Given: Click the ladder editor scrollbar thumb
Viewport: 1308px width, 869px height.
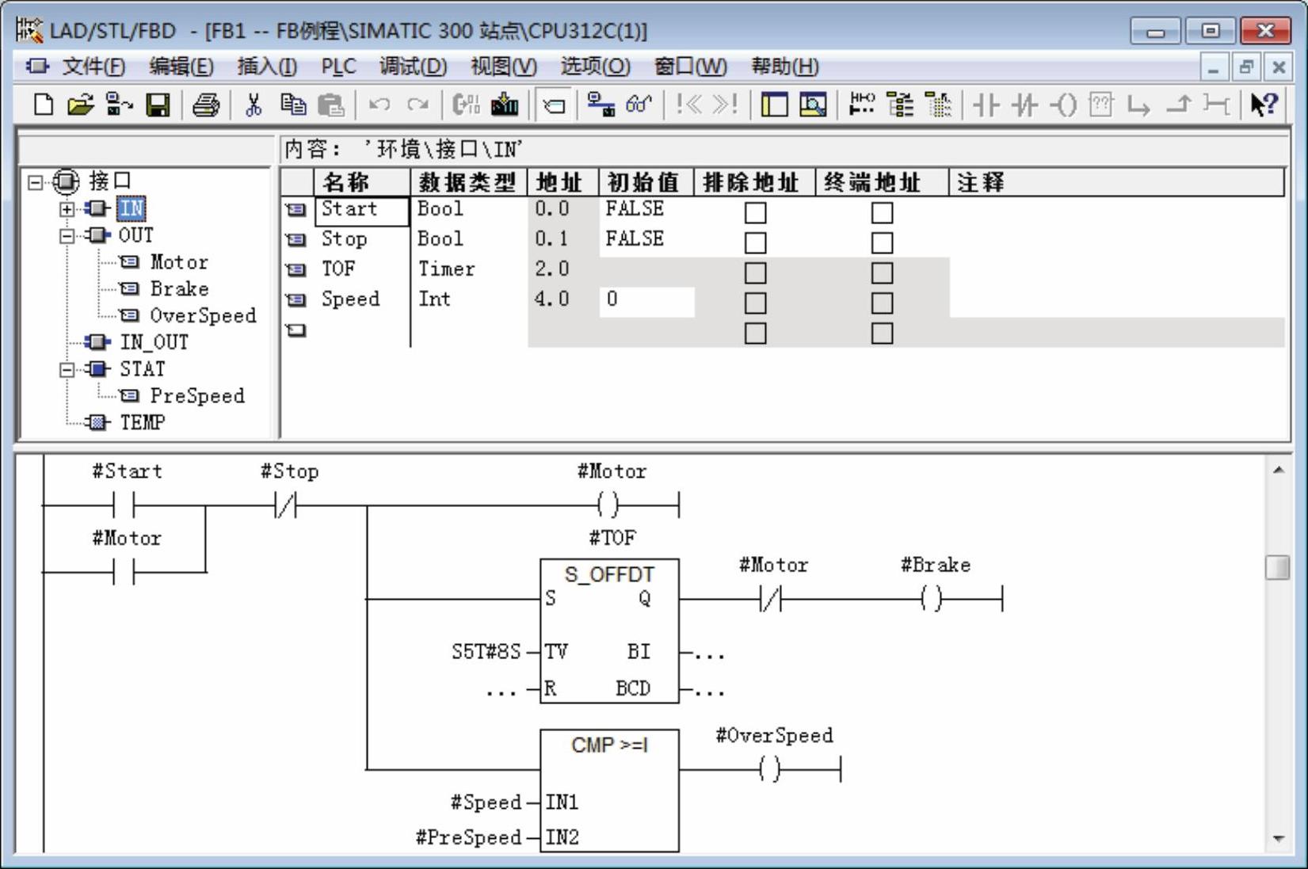Looking at the screenshot, I should point(1277,567).
